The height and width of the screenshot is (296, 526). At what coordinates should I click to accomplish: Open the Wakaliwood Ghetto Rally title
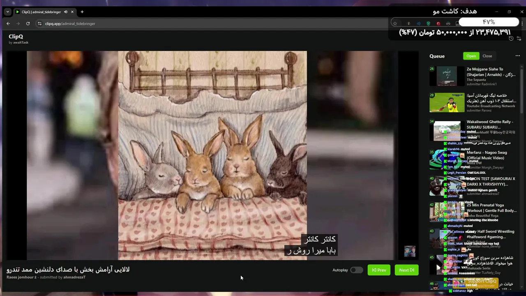[490, 125]
